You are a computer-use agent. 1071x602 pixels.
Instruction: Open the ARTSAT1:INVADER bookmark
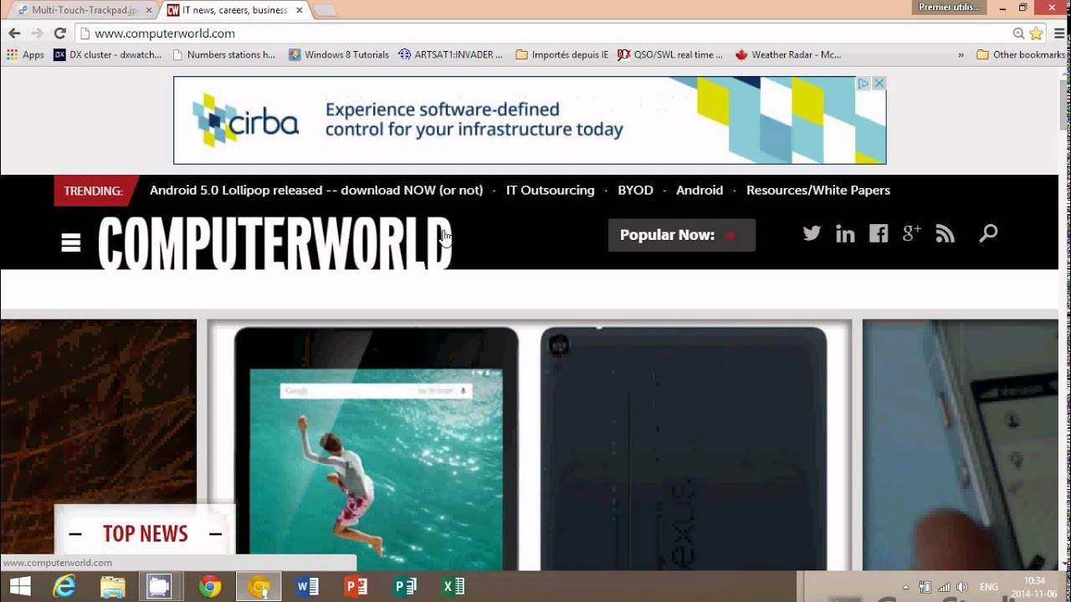pos(451,54)
